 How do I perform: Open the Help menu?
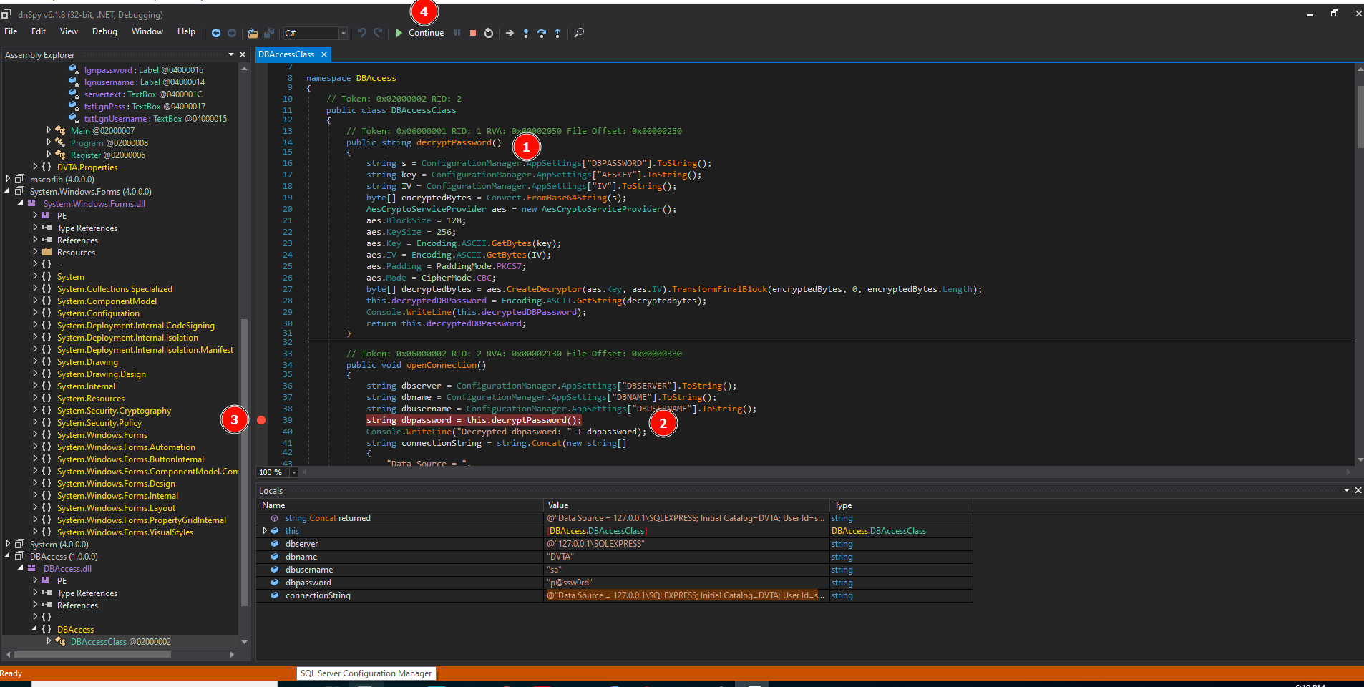[x=186, y=31]
